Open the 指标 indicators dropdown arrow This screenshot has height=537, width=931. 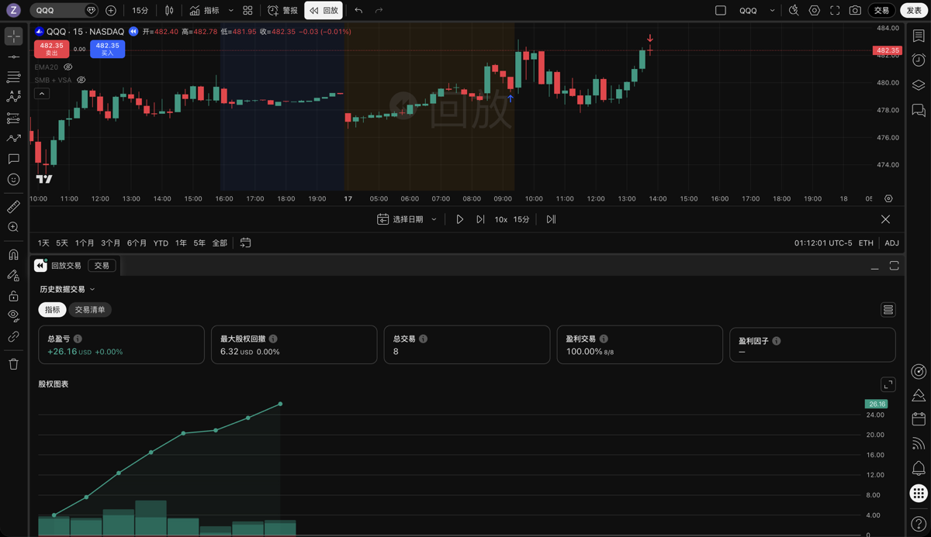click(x=231, y=11)
